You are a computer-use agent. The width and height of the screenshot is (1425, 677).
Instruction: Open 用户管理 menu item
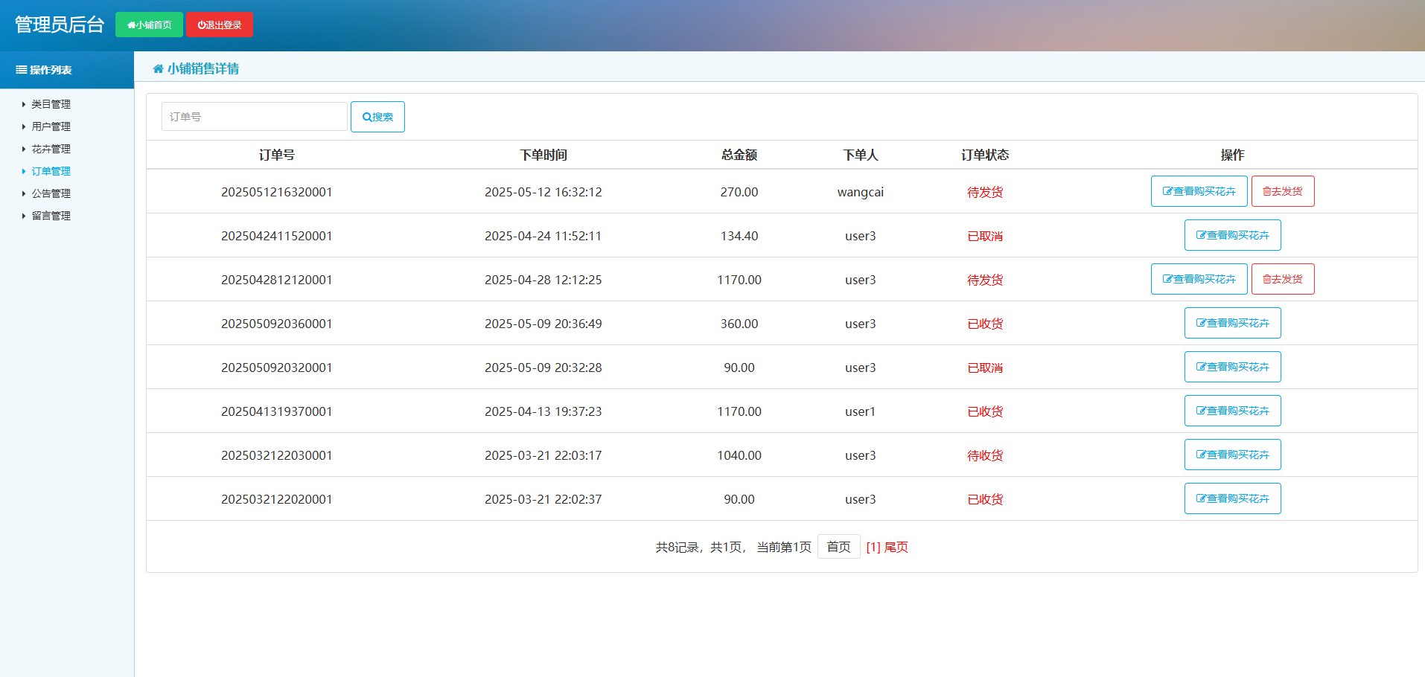[x=51, y=126]
